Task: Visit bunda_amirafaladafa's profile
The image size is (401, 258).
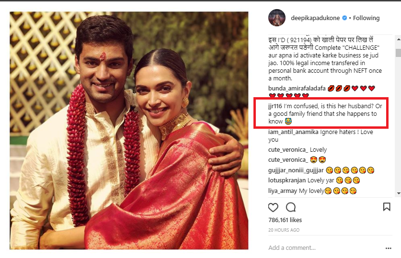Action: pos(297,89)
